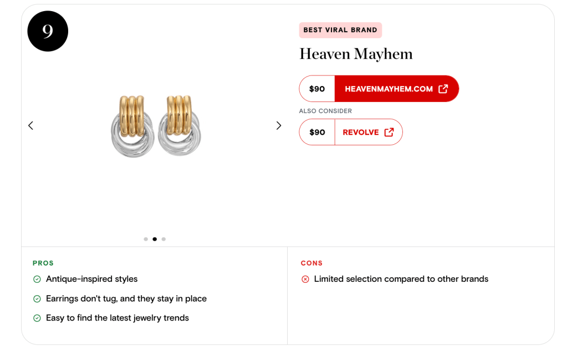Click the black number 9 ranking badge
Viewport: 567px width, 350px height.
[x=48, y=31]
